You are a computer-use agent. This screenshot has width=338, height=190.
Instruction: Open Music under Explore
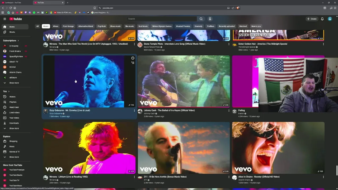[15, 146]
